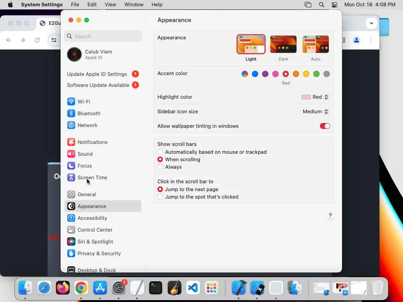Open Terminal from the Dock
The image size is (403, 302).
click(x=156, y=287)
